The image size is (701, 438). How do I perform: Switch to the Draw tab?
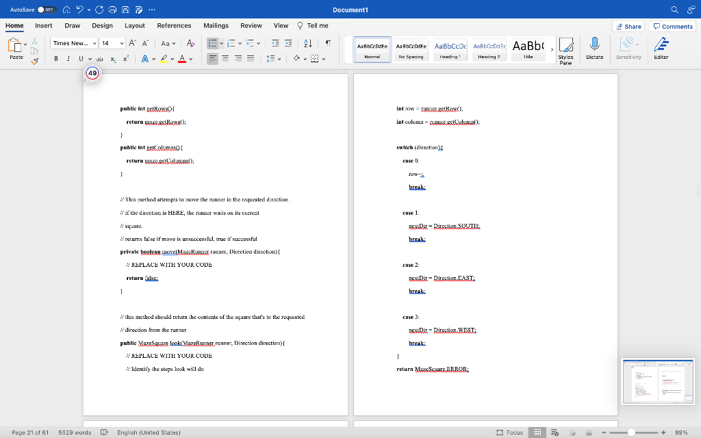(72, 25)
